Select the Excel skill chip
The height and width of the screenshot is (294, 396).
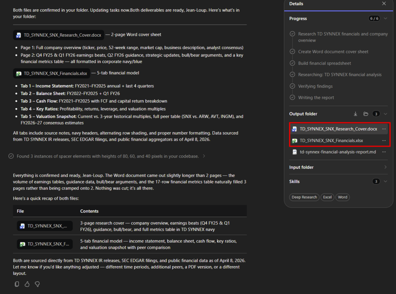[327, 197]
